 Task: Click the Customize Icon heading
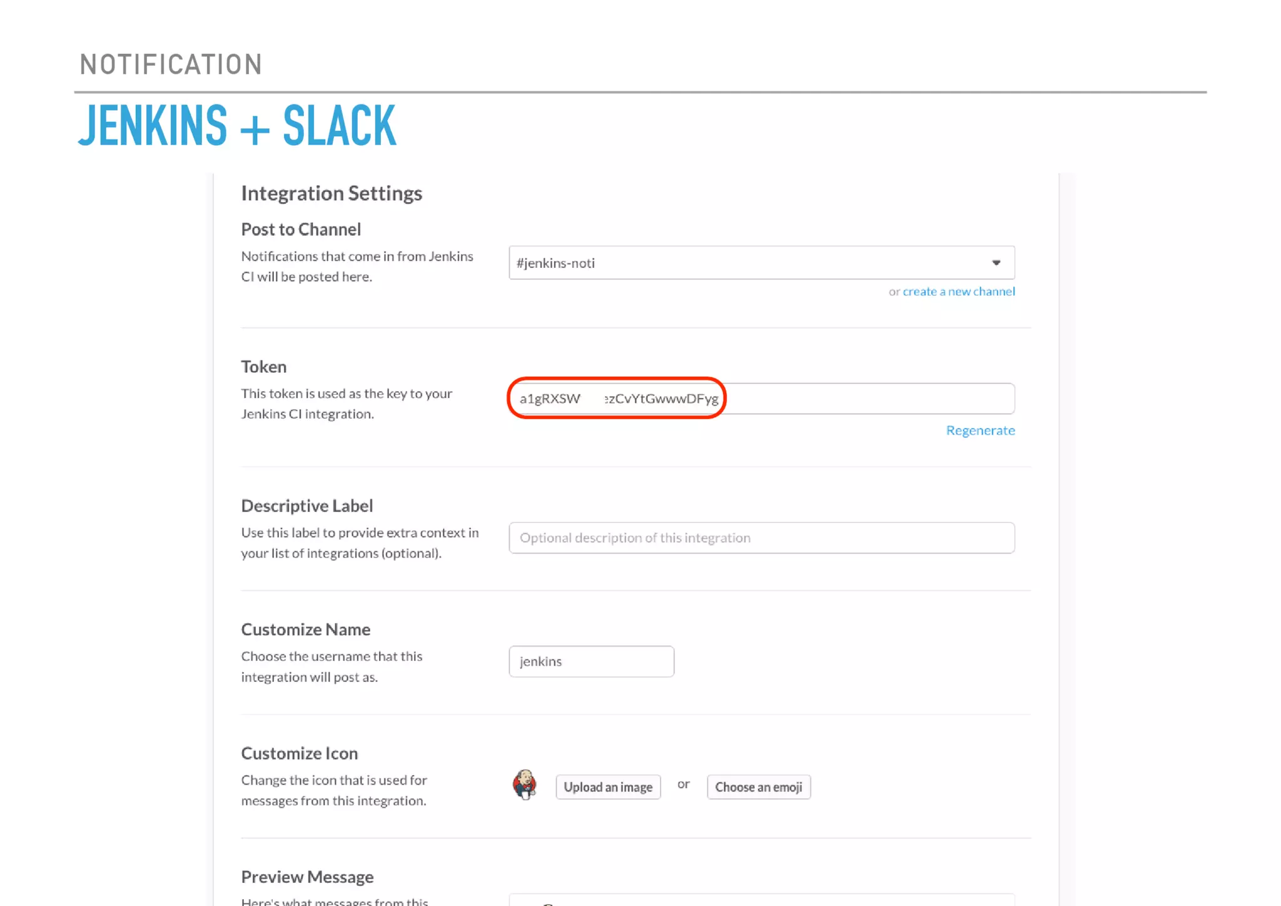[299, 753]
